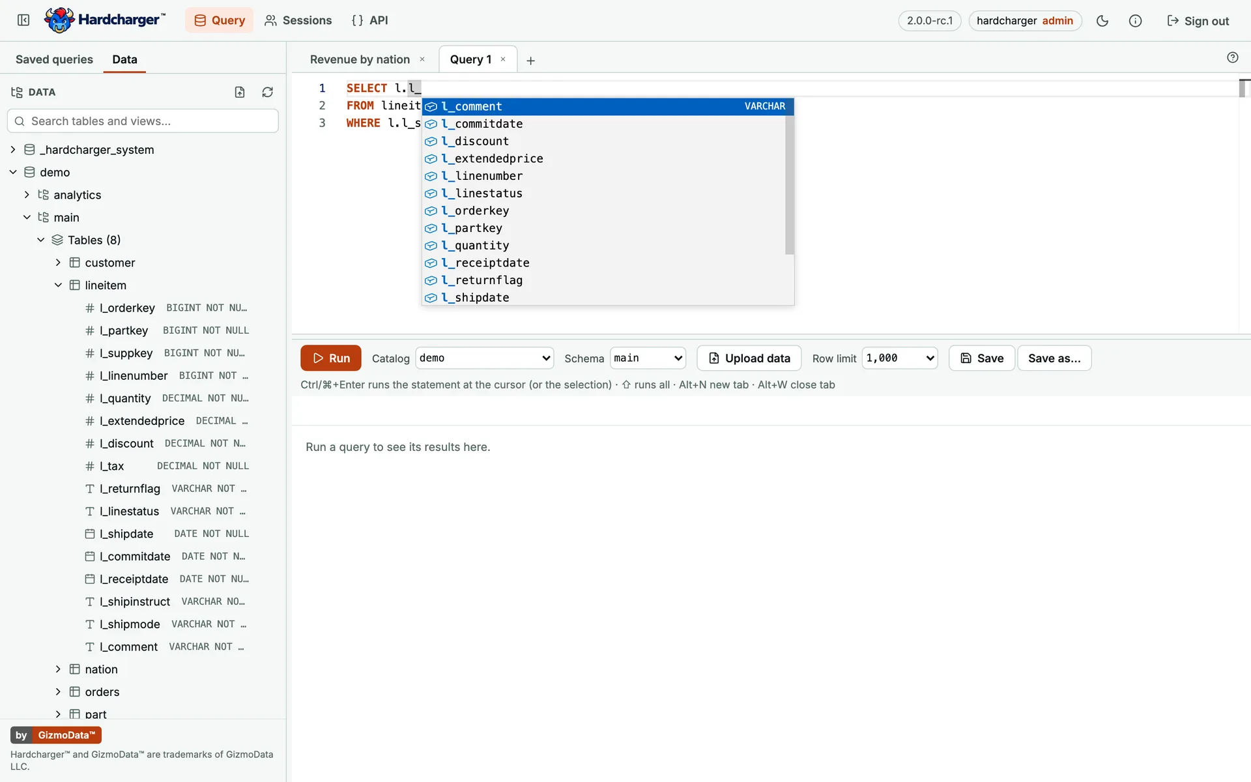The width and height of the screenshot is (1251, 782).
Task: Expand the _hardcharger_system catalog
Action: click(x=13, y=150)
